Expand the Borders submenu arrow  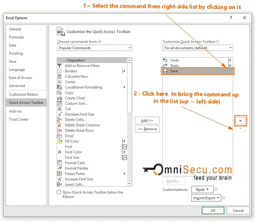click(x=124, y=71)
